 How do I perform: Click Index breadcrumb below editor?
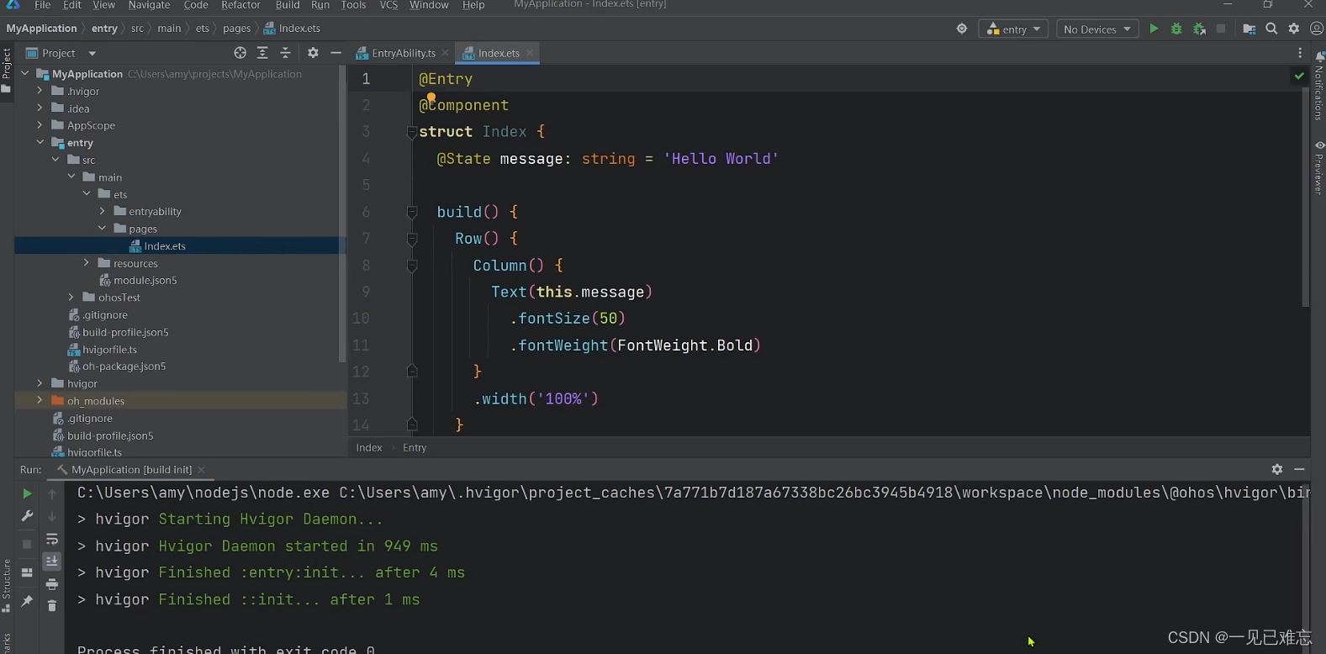[x=369, y=447]
